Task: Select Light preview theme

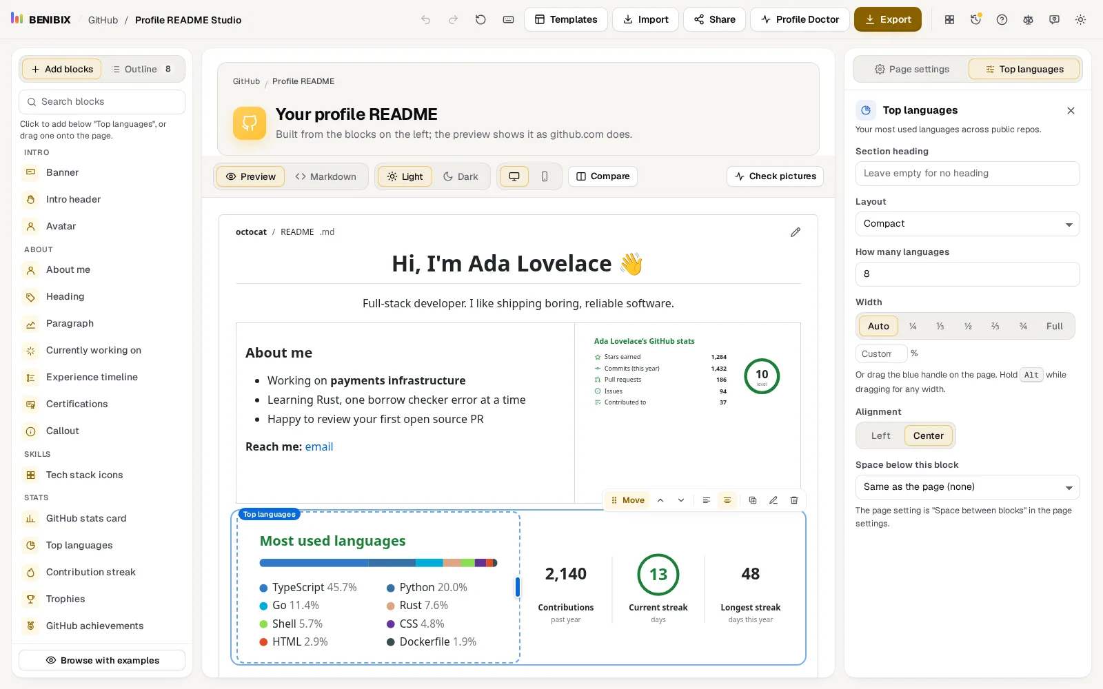Action: (x=405, y=176)
